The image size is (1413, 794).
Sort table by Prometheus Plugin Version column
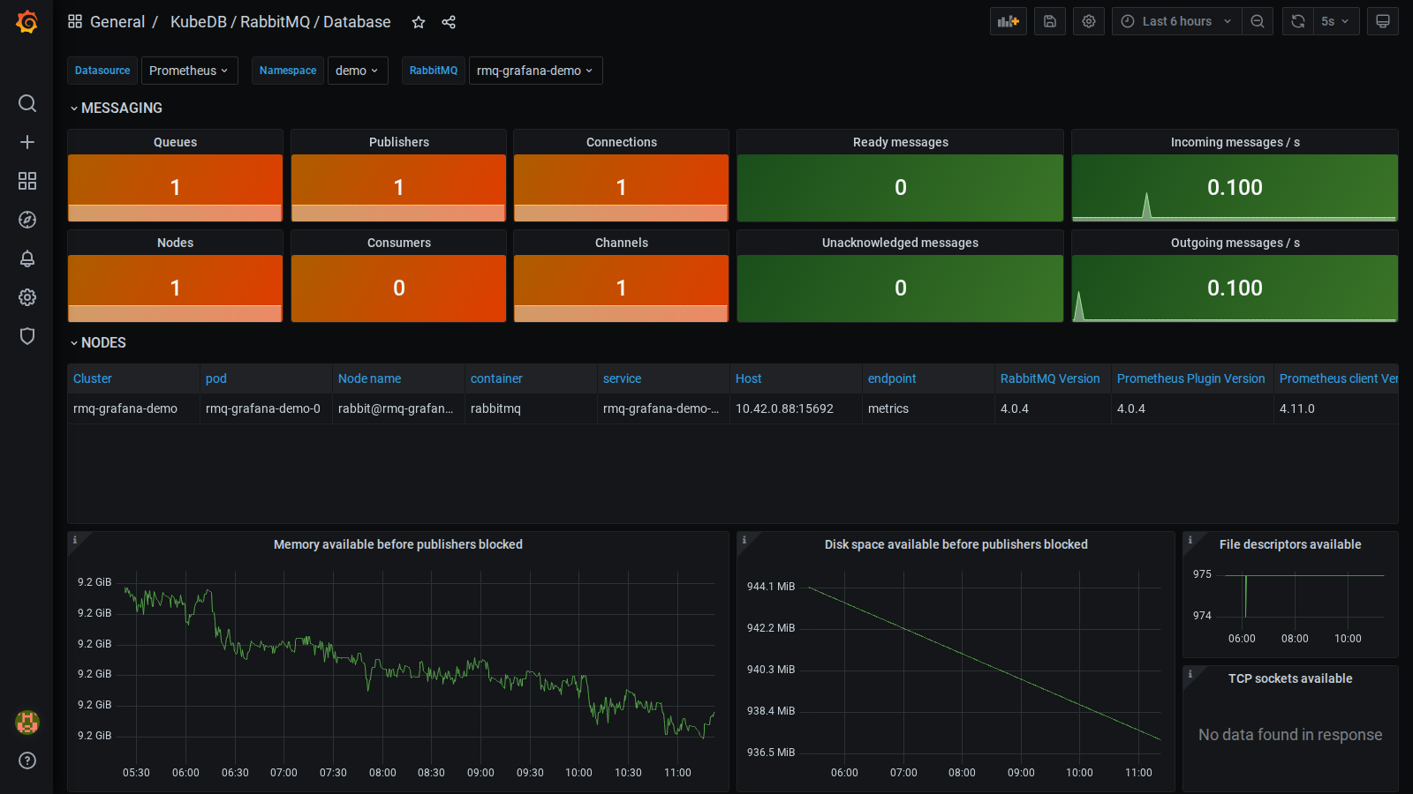(1190, 378)
